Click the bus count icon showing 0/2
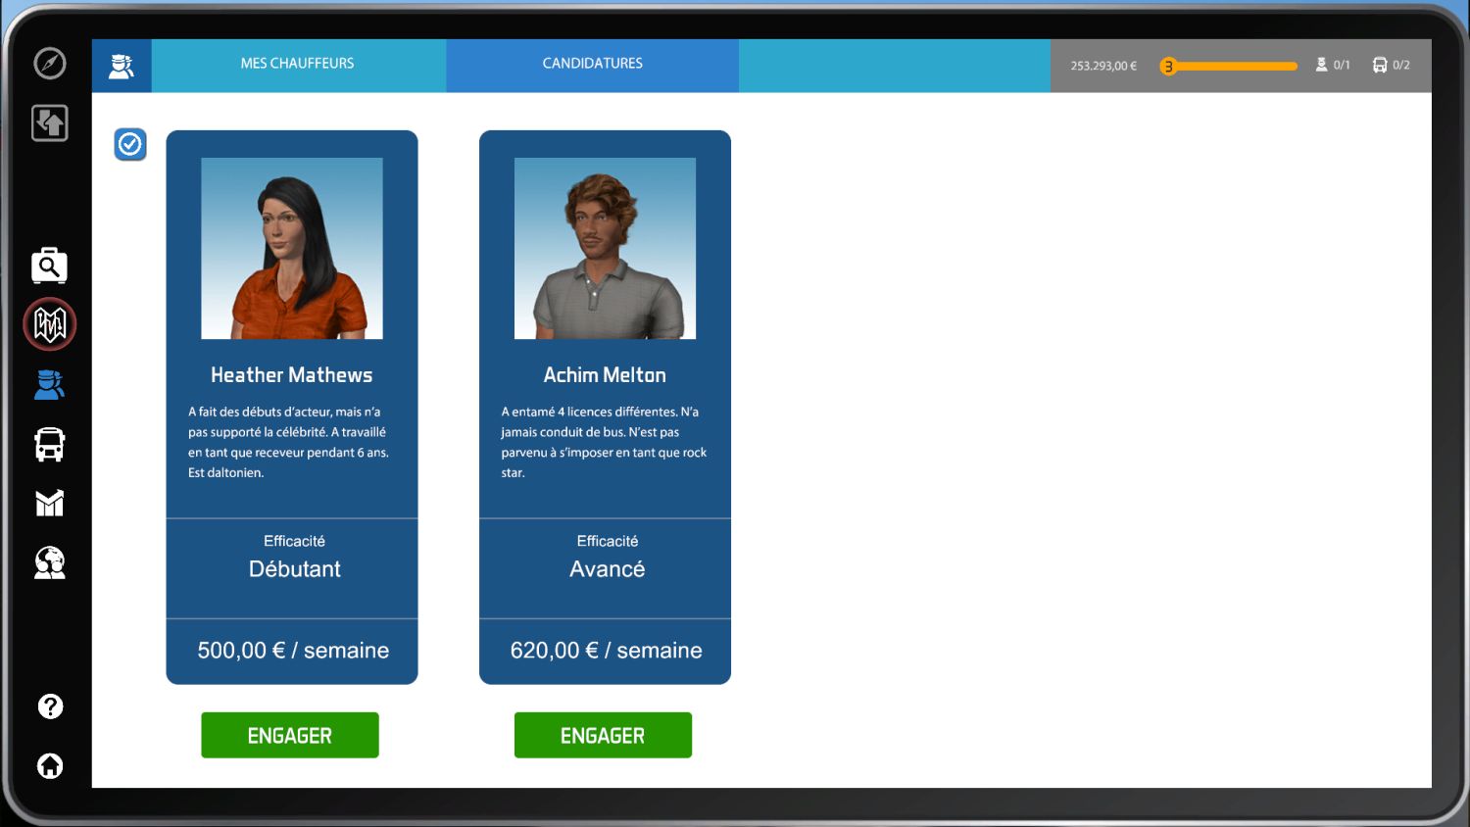The height and width of the screenshot is (827, 1470). coord(1380,65)
